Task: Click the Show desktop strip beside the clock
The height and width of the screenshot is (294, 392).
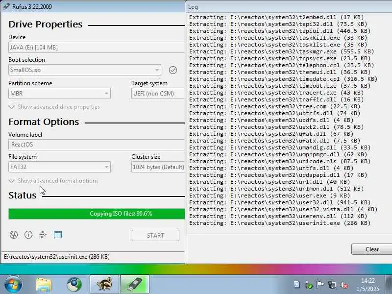Action: click(x=388, y=285)
